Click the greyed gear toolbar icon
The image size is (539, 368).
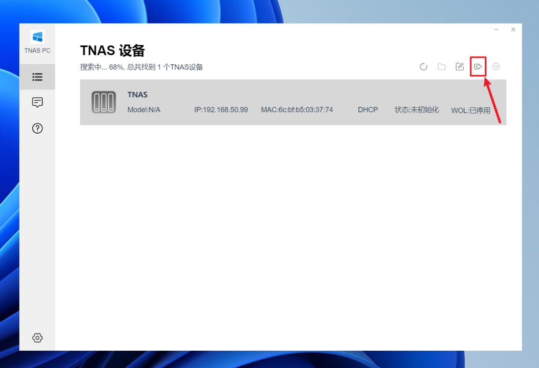point(496,67)
